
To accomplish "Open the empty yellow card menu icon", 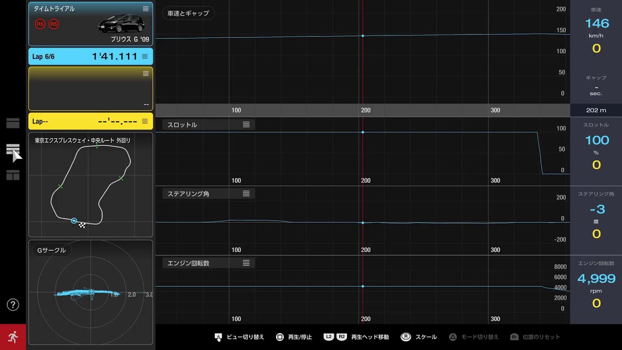I will pos(146,74).
